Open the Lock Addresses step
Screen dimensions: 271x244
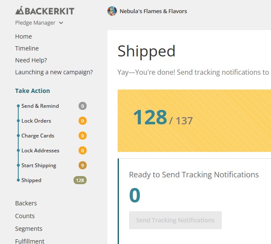[x=40, y=151]
